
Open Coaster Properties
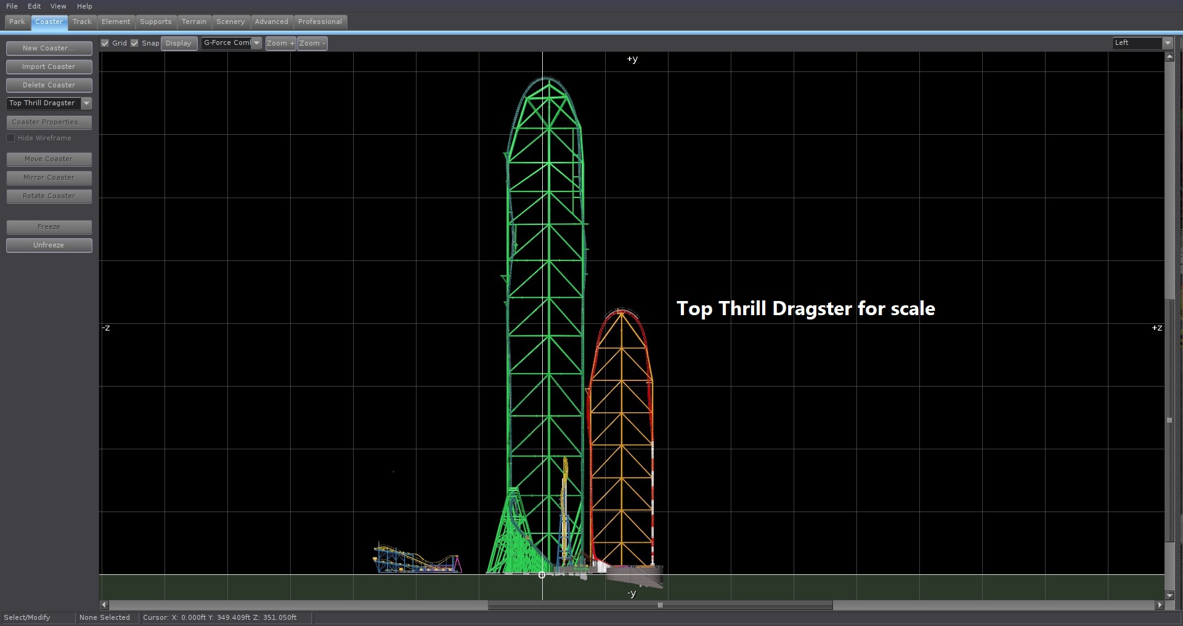coord(49,122)
